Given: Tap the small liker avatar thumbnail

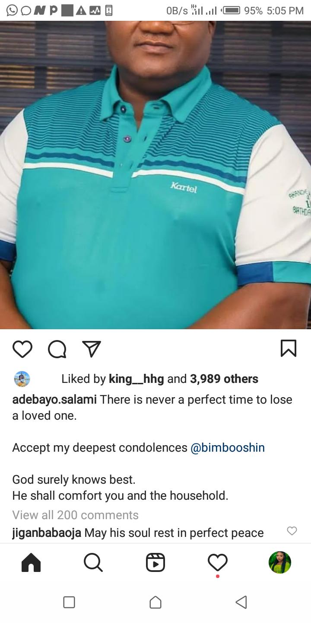Looking at the screenshot, I should click(22, 379).
